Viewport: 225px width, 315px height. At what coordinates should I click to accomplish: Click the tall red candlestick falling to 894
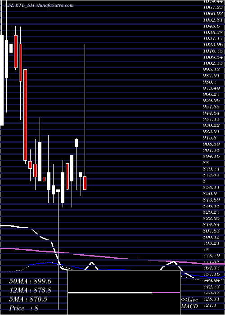(x=25, y=115)
